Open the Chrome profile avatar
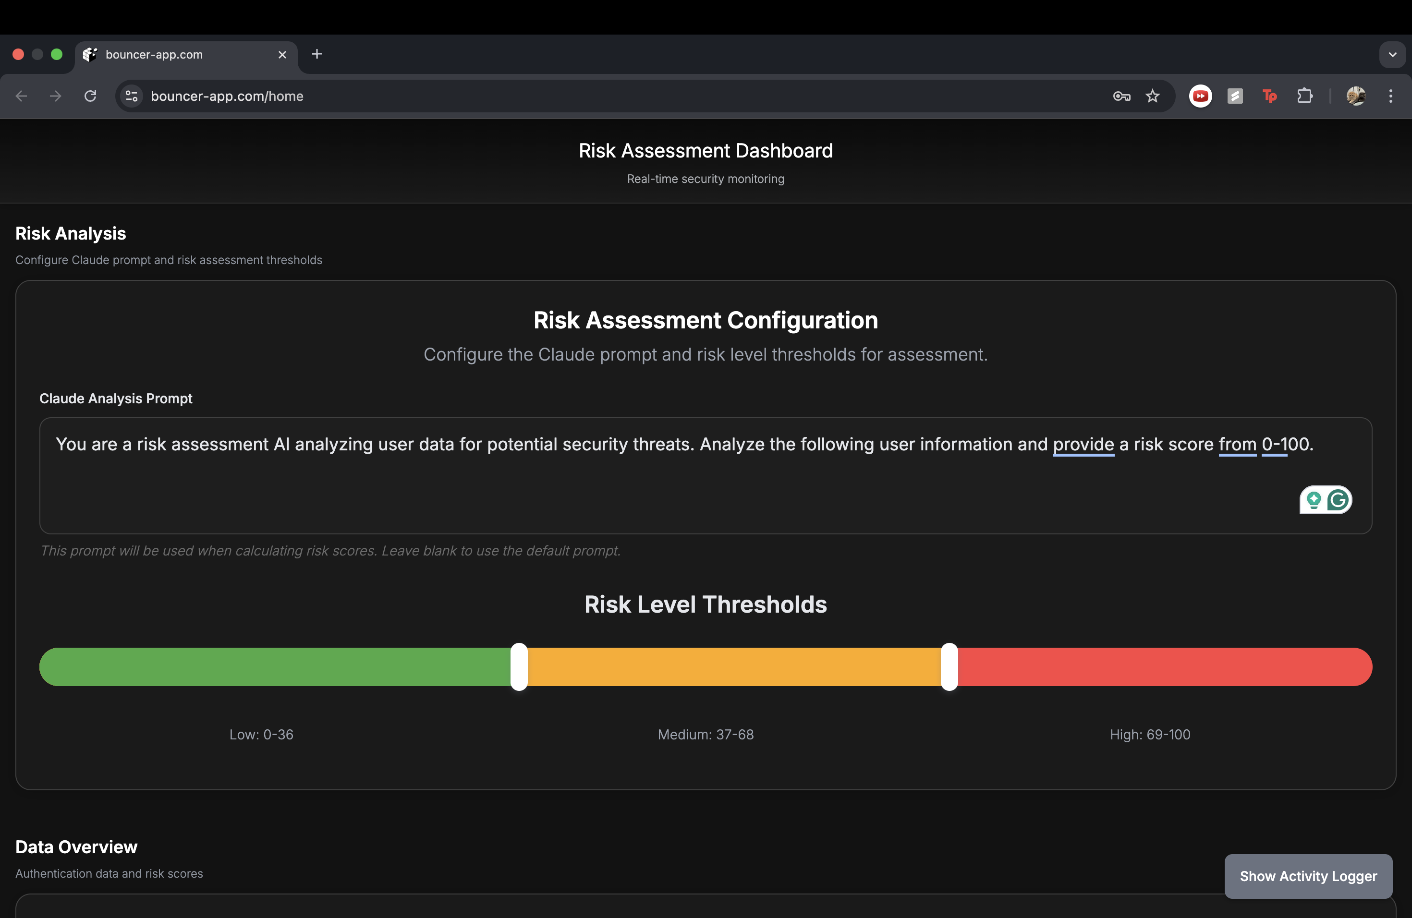 [1356, 96]
